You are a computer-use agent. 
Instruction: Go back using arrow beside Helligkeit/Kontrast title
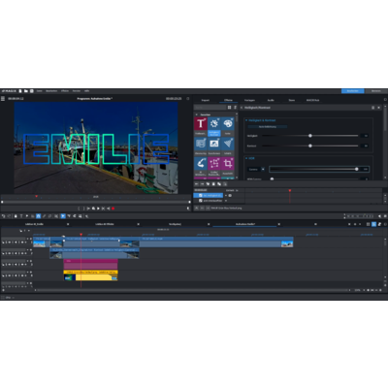[242, 108]
